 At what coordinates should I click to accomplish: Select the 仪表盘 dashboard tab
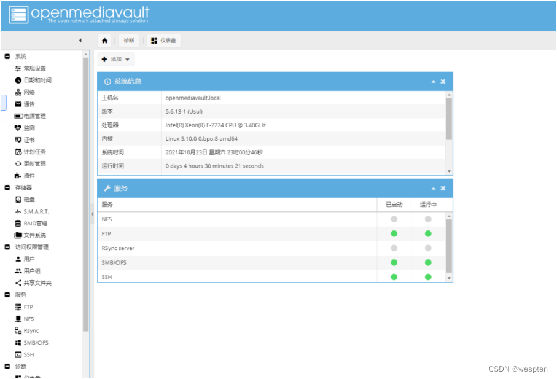coord(165,41)
